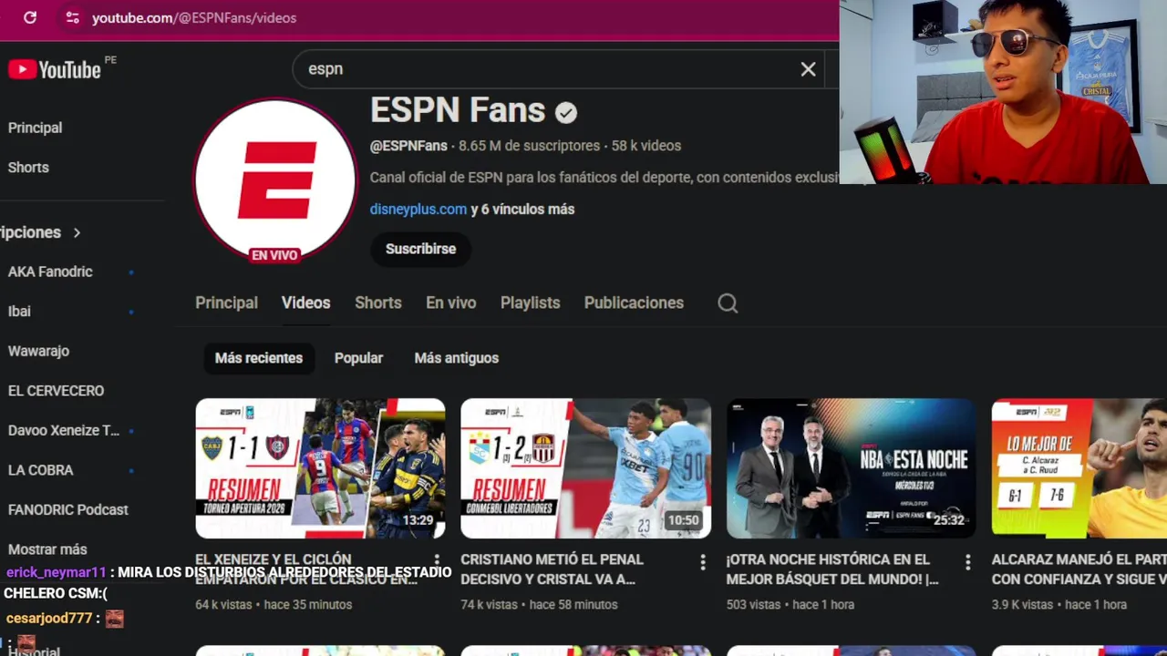The image size is (1167, 656).
Task: Open Wawarajo subscription in sidebar
Action: 38,351
